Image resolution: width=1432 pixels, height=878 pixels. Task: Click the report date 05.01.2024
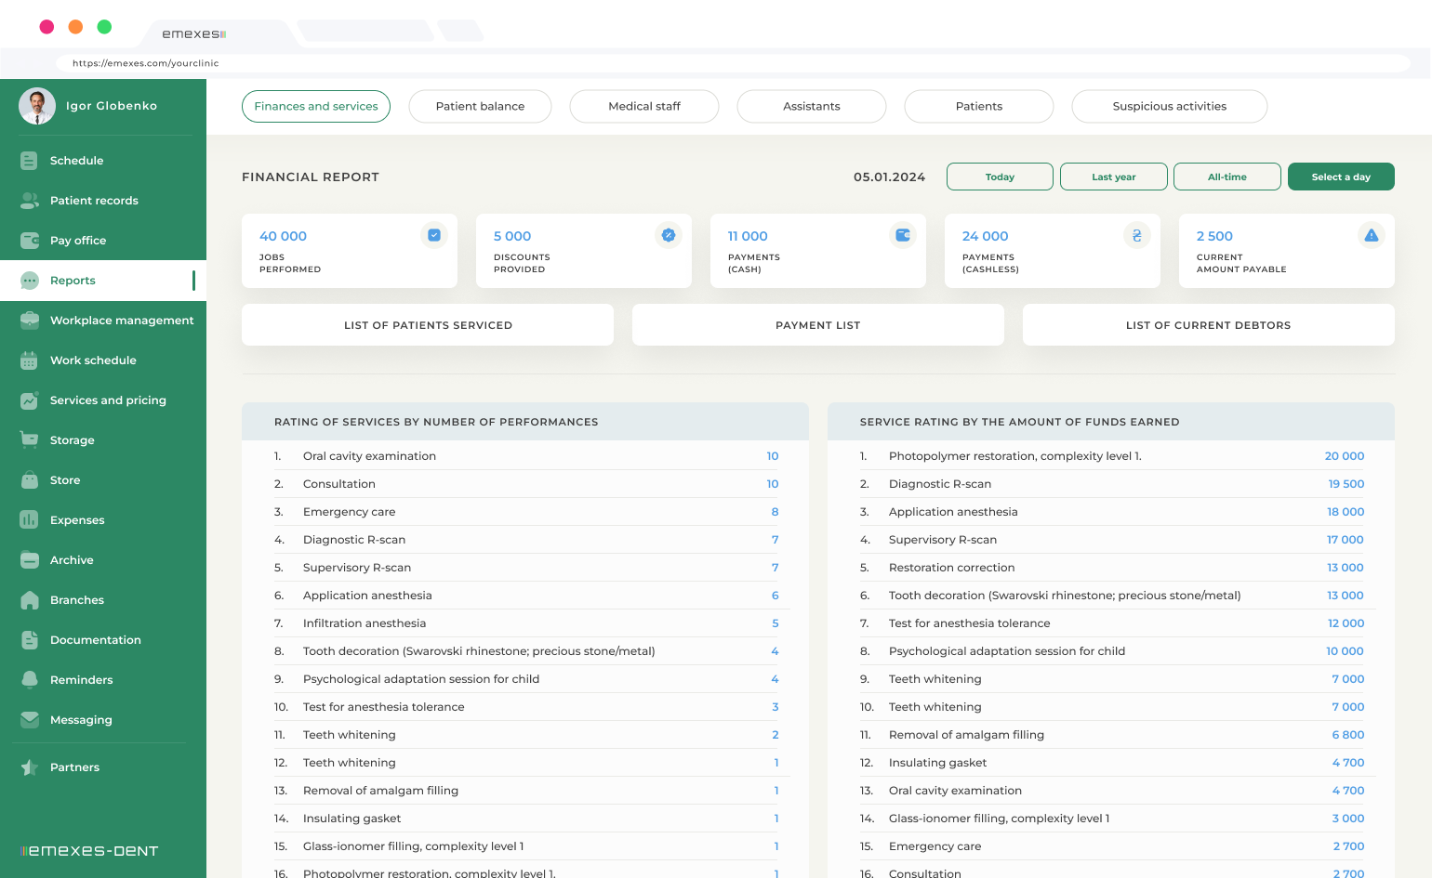pyautogui.click(x=889, y=177)
